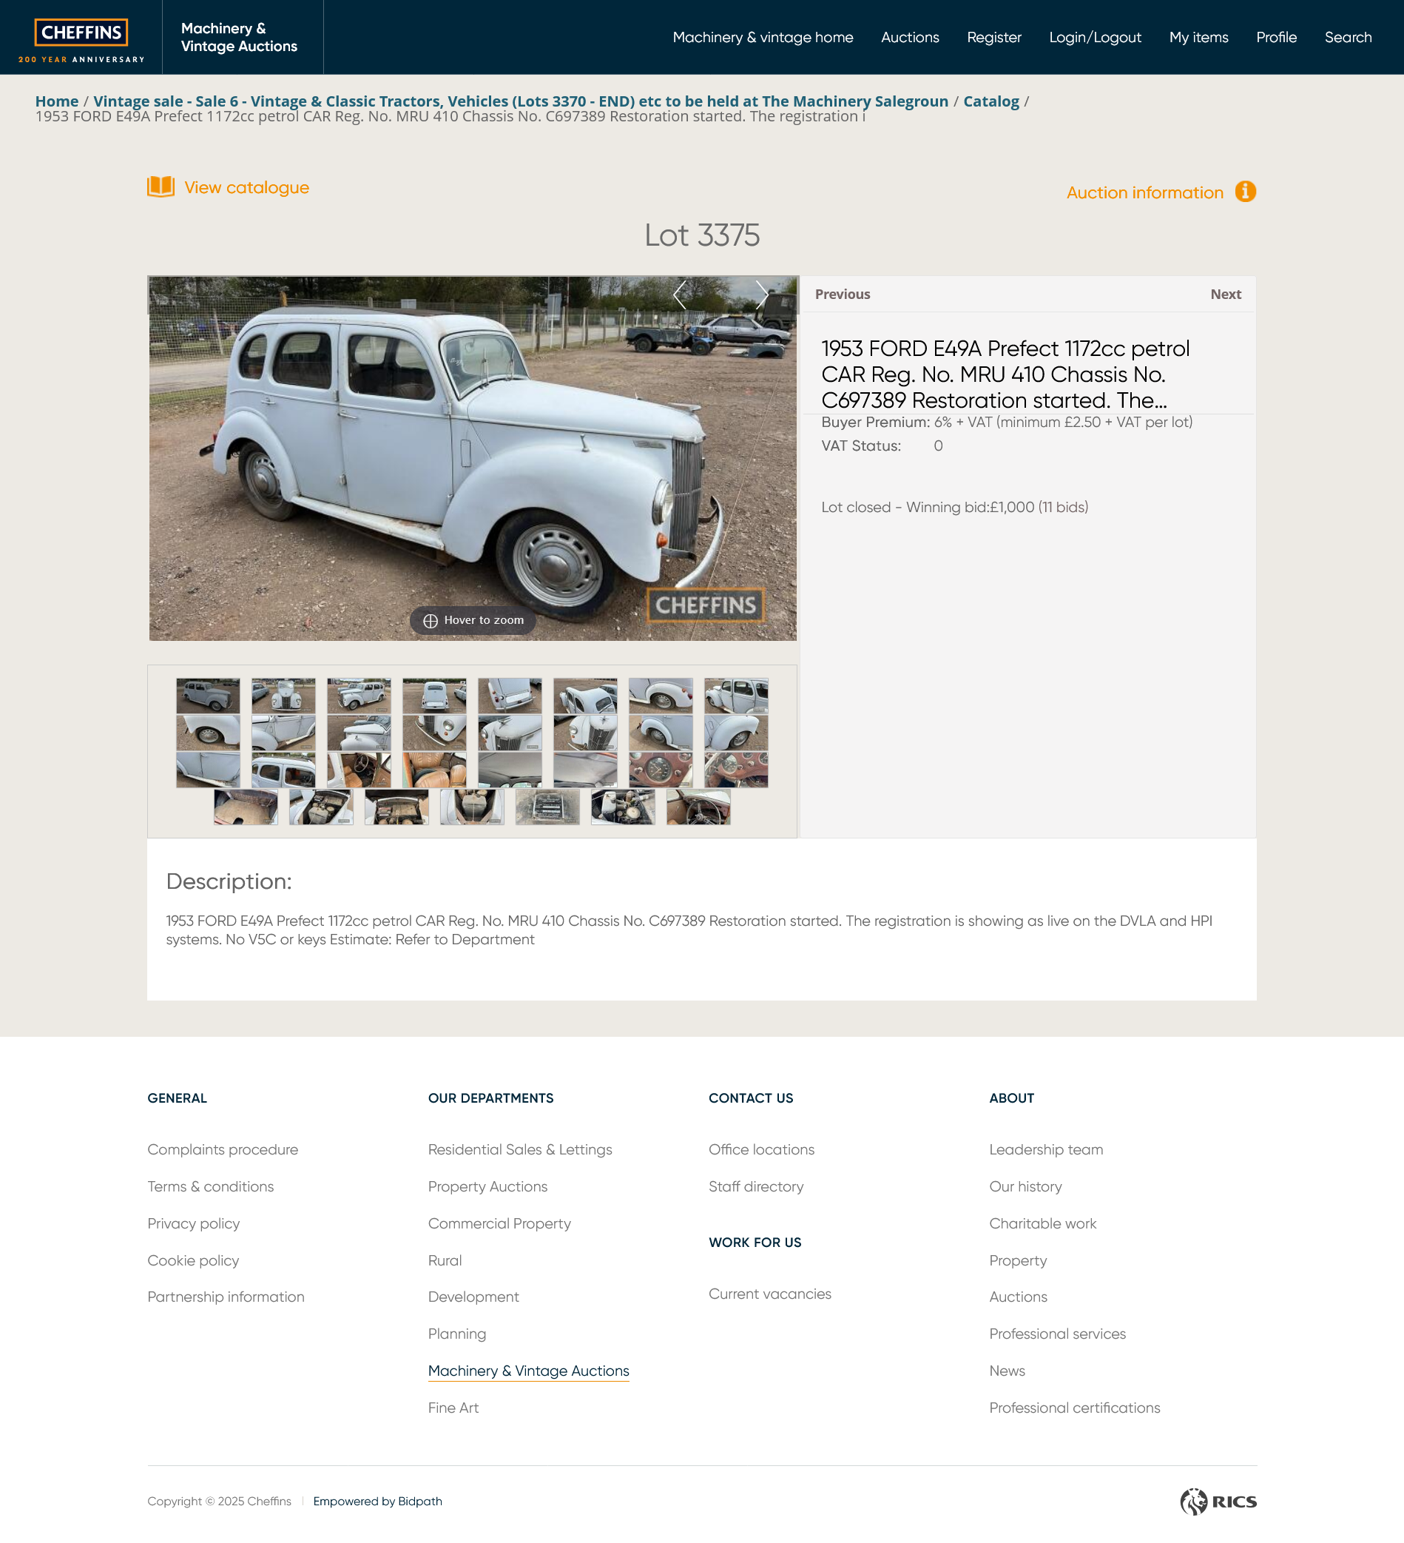Go to the Previous lot

(843, 294)
